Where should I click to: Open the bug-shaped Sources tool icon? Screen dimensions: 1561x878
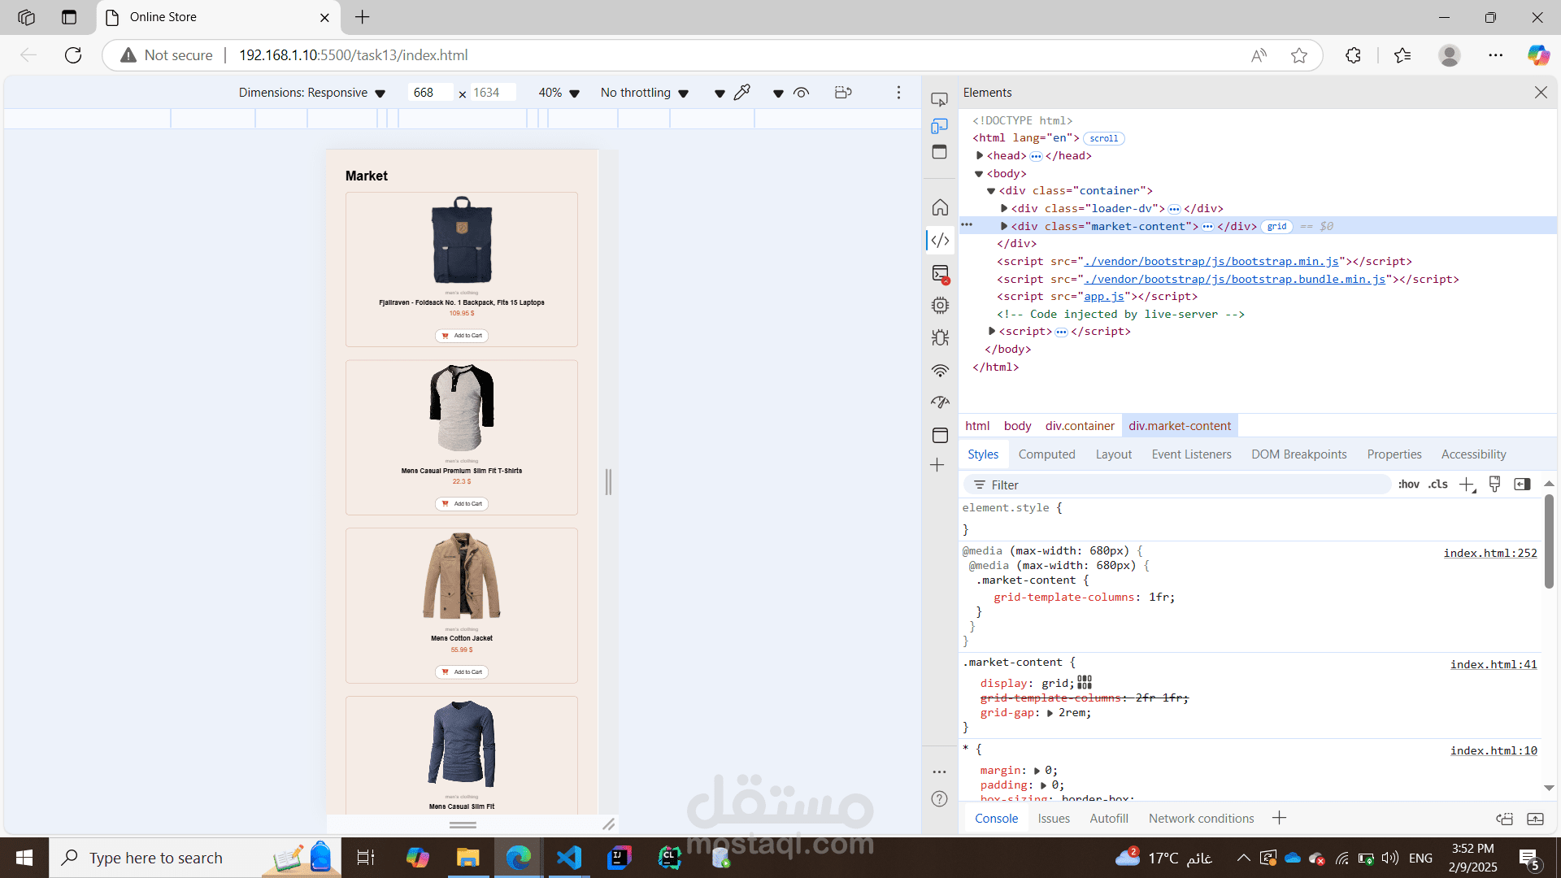940,338
